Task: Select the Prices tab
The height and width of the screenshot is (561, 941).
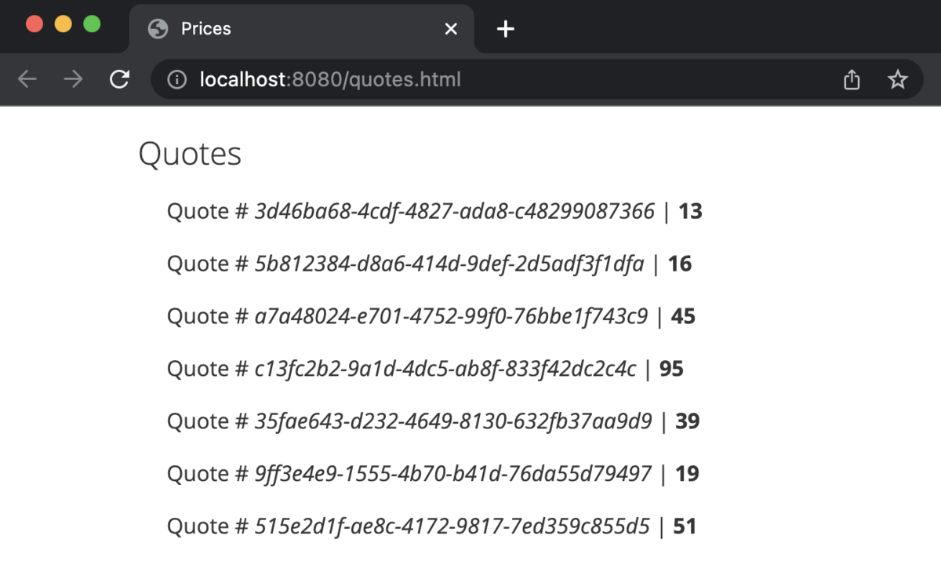Action: pos(302,29)
